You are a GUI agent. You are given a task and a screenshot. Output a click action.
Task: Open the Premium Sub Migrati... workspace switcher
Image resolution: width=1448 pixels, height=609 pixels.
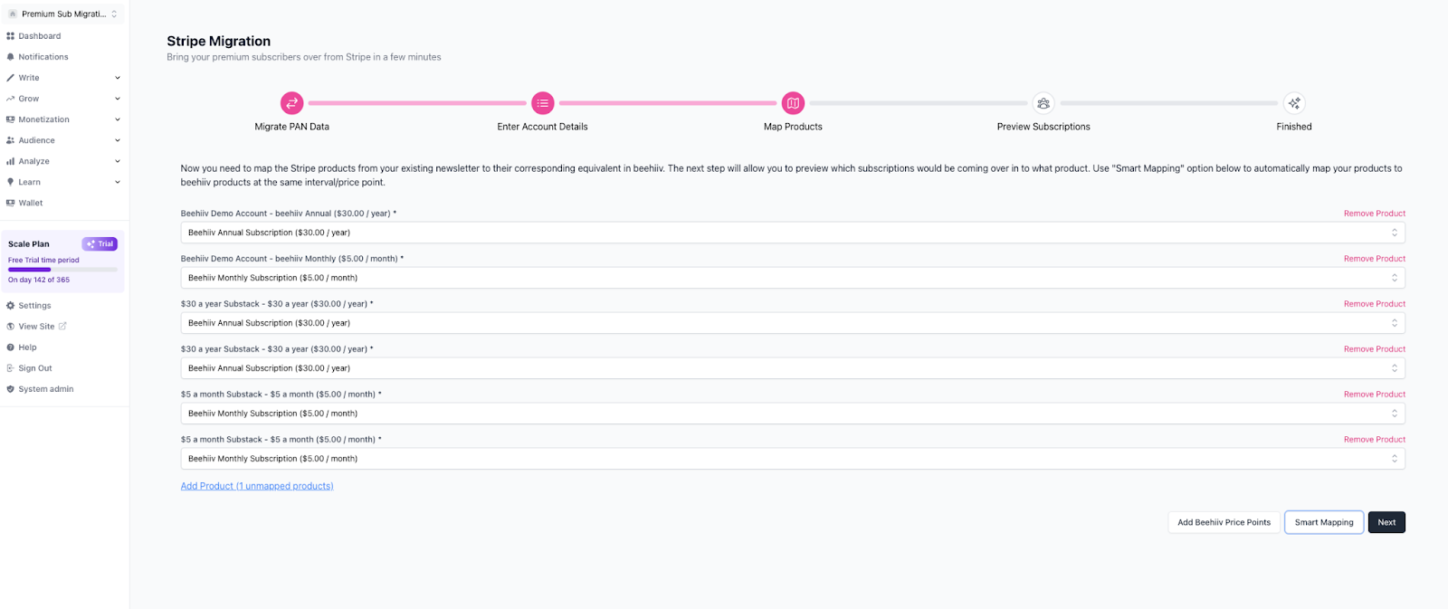click(63, 14)
